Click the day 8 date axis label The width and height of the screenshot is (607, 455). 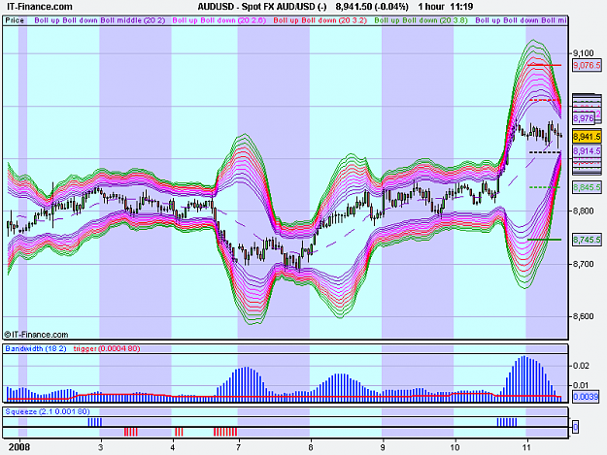(x=311, y=447)
